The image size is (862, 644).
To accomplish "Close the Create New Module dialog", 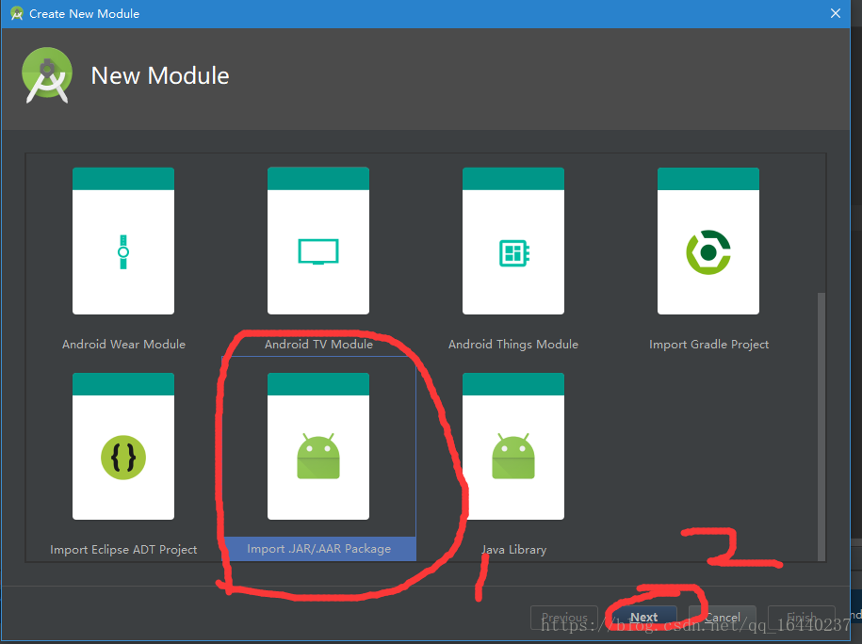I will pos(835,13).
